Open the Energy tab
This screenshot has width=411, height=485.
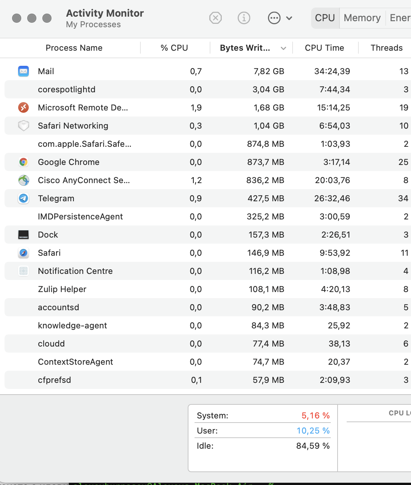(400, 18)
